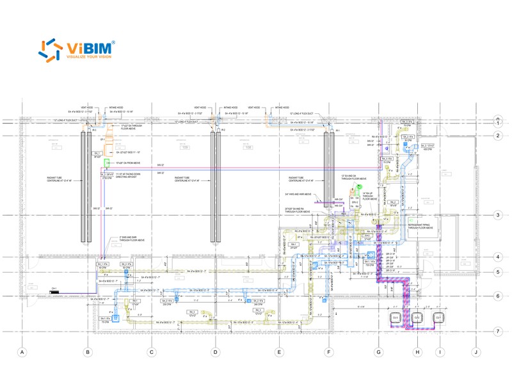
Task: Click the 'EA-22"x22" BOD' duct label
Action: [129, 152]
